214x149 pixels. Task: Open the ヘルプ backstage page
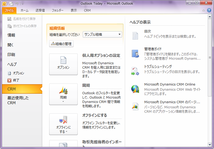pos(12,64)
